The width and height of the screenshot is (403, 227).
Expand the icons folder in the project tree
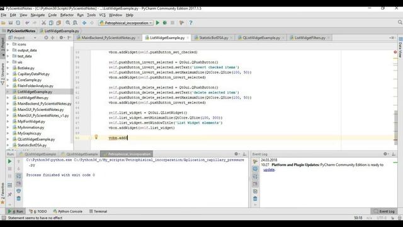click(x=8, y=44)
